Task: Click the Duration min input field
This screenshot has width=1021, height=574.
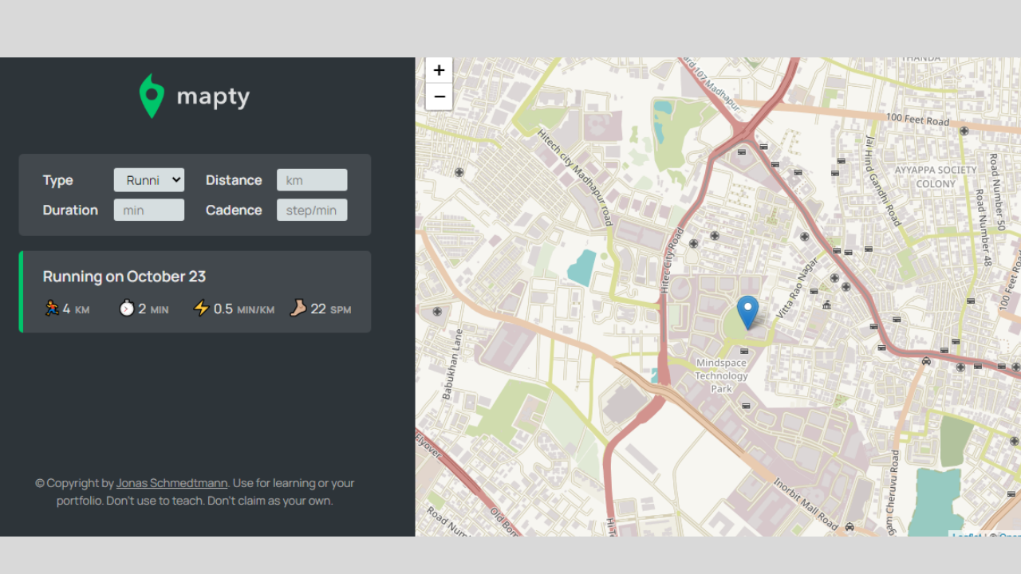Action: click(148, 210)
